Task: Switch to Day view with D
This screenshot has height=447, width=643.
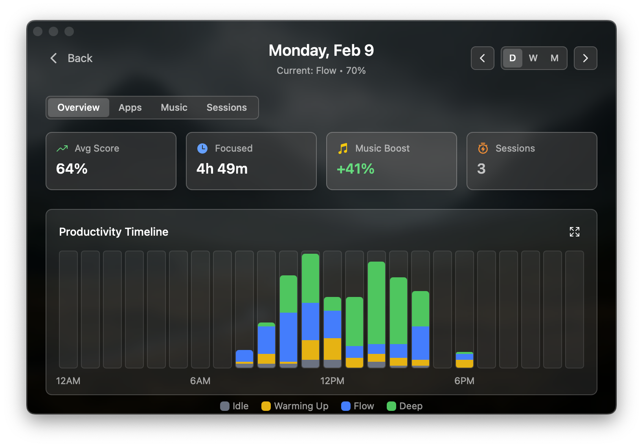Action: coord(512,58)
